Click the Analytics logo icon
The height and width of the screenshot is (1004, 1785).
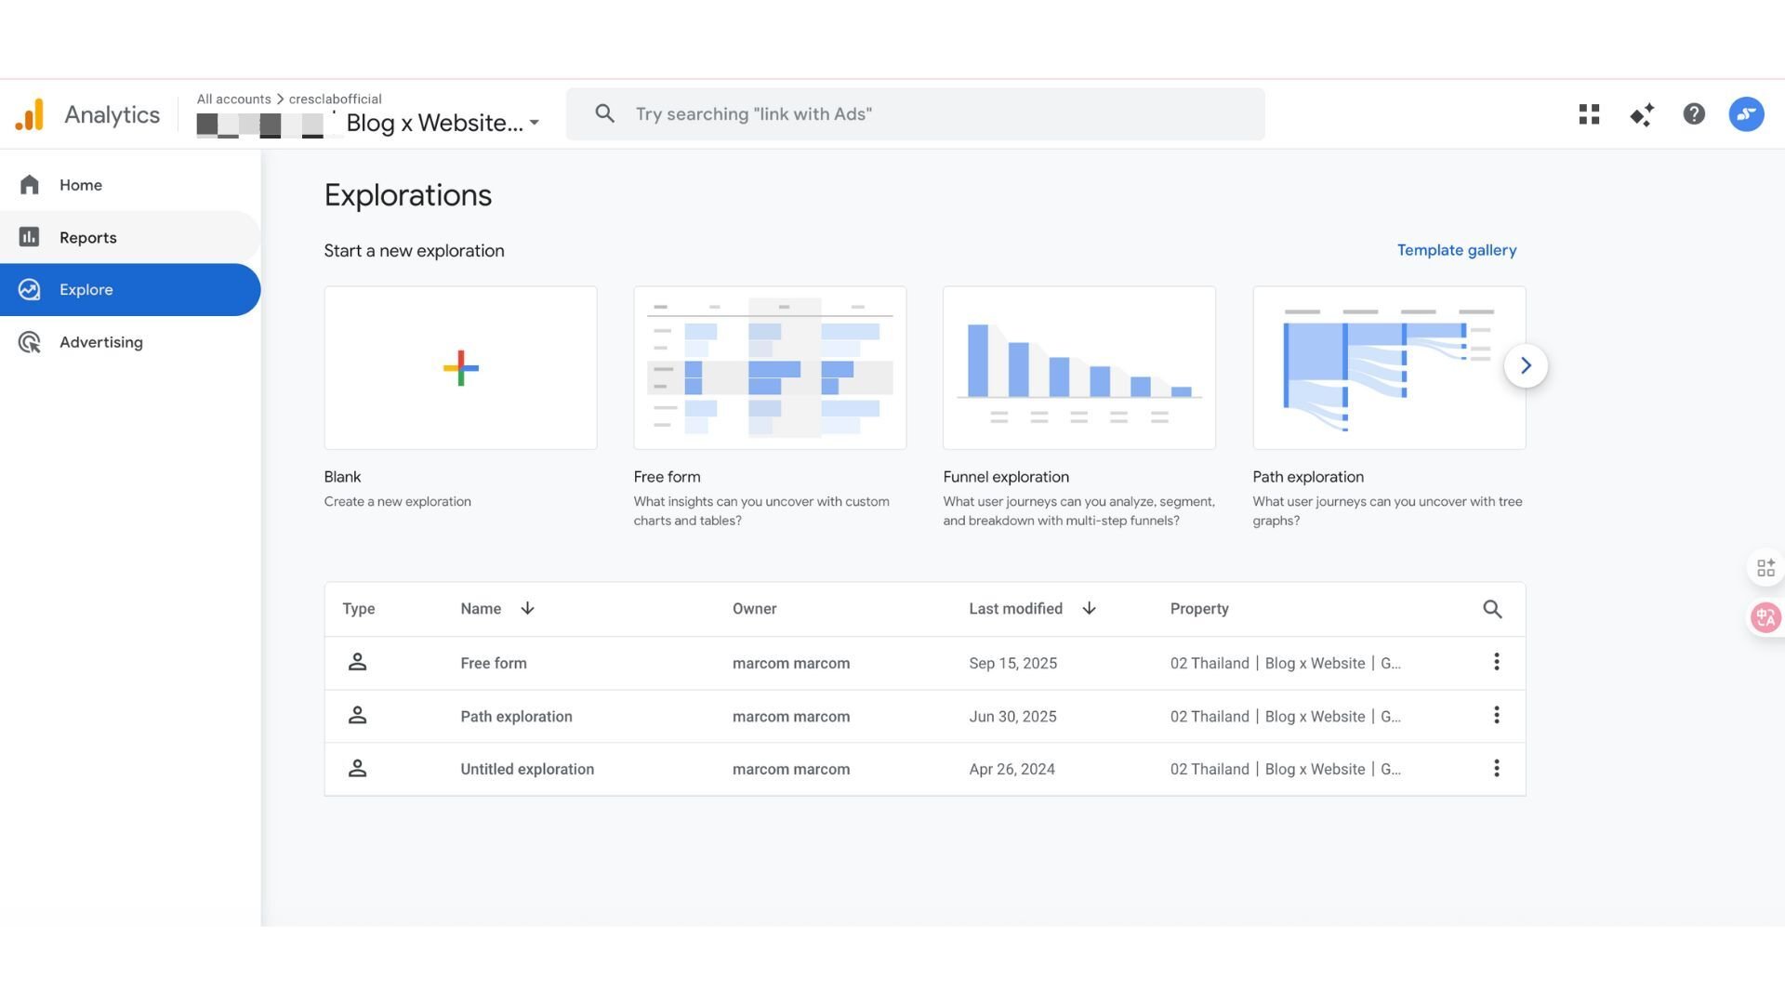[x=30, y=114]
